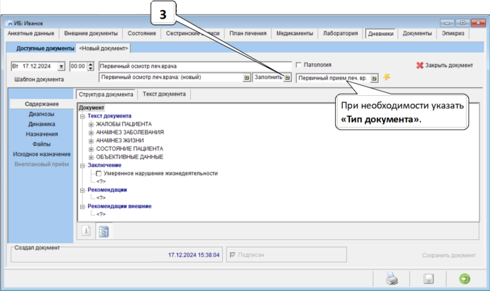Click the red X Закрыть документ icon
This screenshot has height=291, width=490.
click(420, 65)
